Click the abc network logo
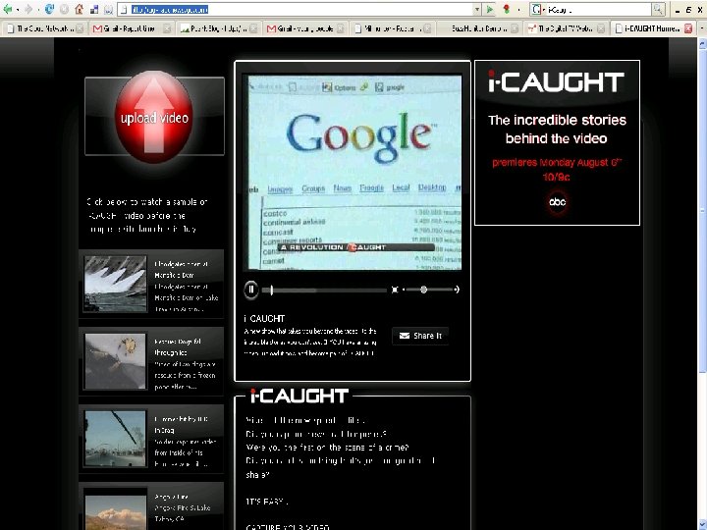The width and height of the screenshot is (707, 530). (558, 202)
